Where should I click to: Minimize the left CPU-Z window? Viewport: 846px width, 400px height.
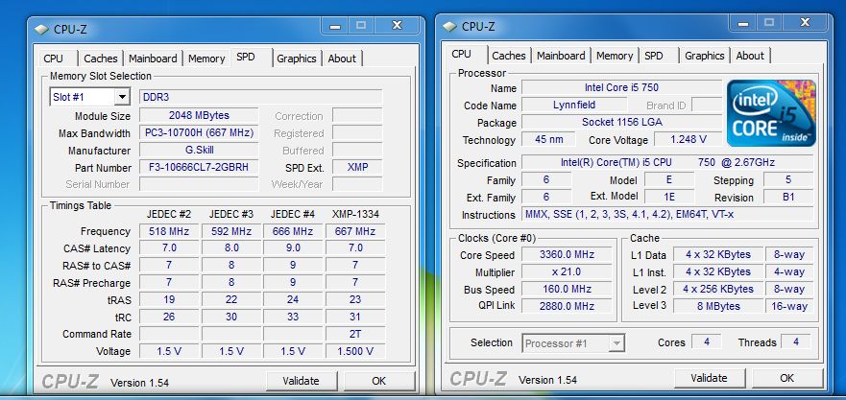point(335,26)
